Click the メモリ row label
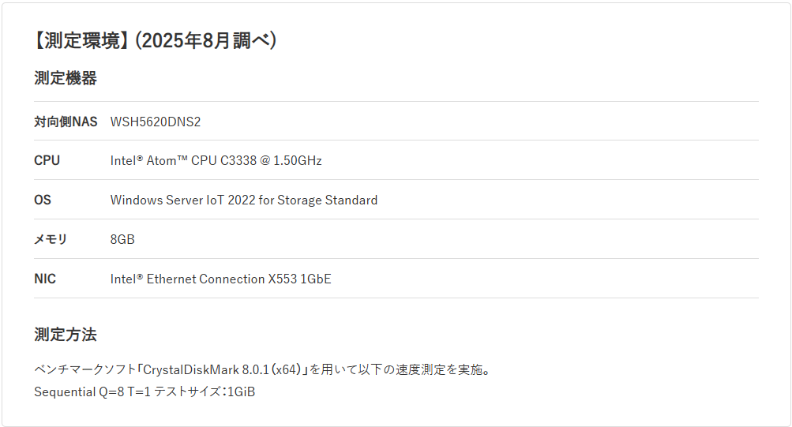The width and height of the screenshot is (792, 427). [51, 240]
